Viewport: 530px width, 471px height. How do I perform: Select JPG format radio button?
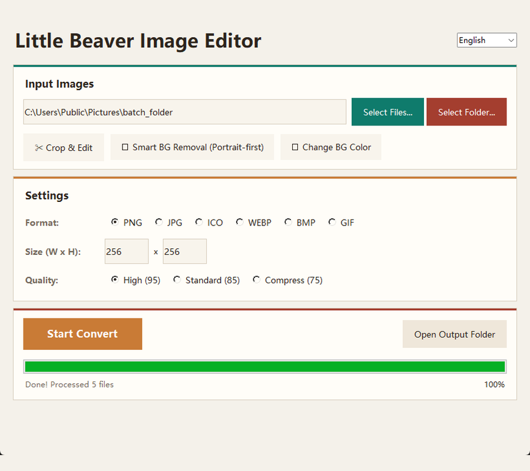[x=158, y=222]
